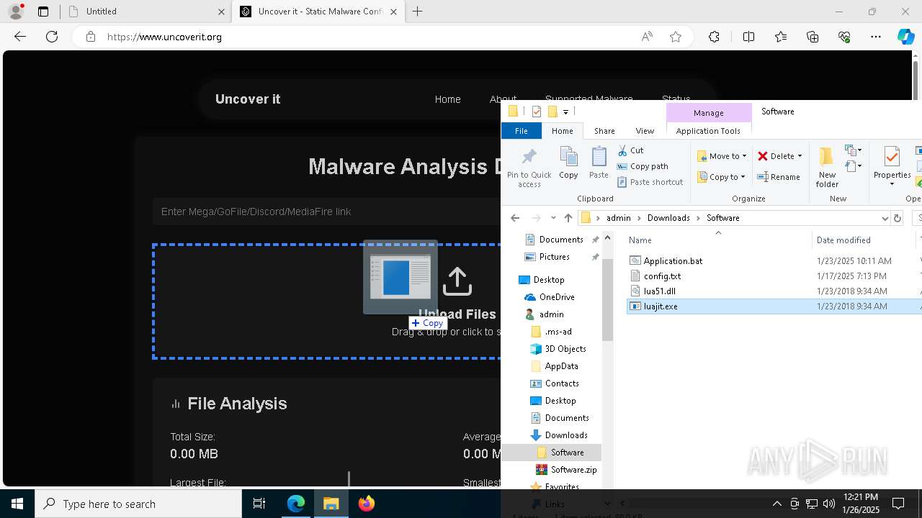The image size is (922, 518).
Task: Open 3D Objects in navigation tree
Action: 558,349
